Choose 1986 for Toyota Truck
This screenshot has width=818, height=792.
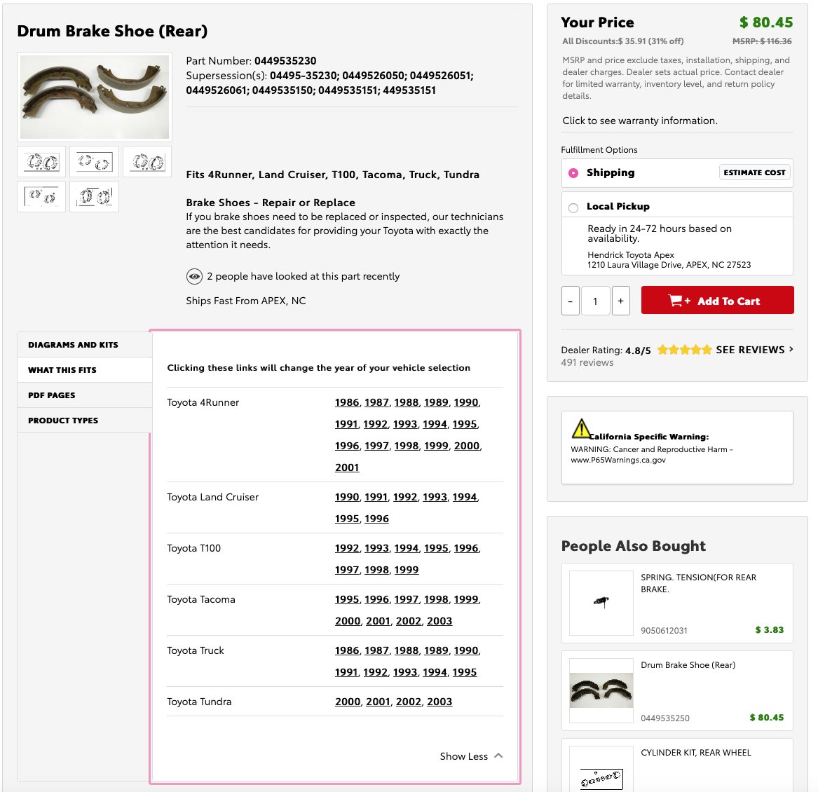347,650
